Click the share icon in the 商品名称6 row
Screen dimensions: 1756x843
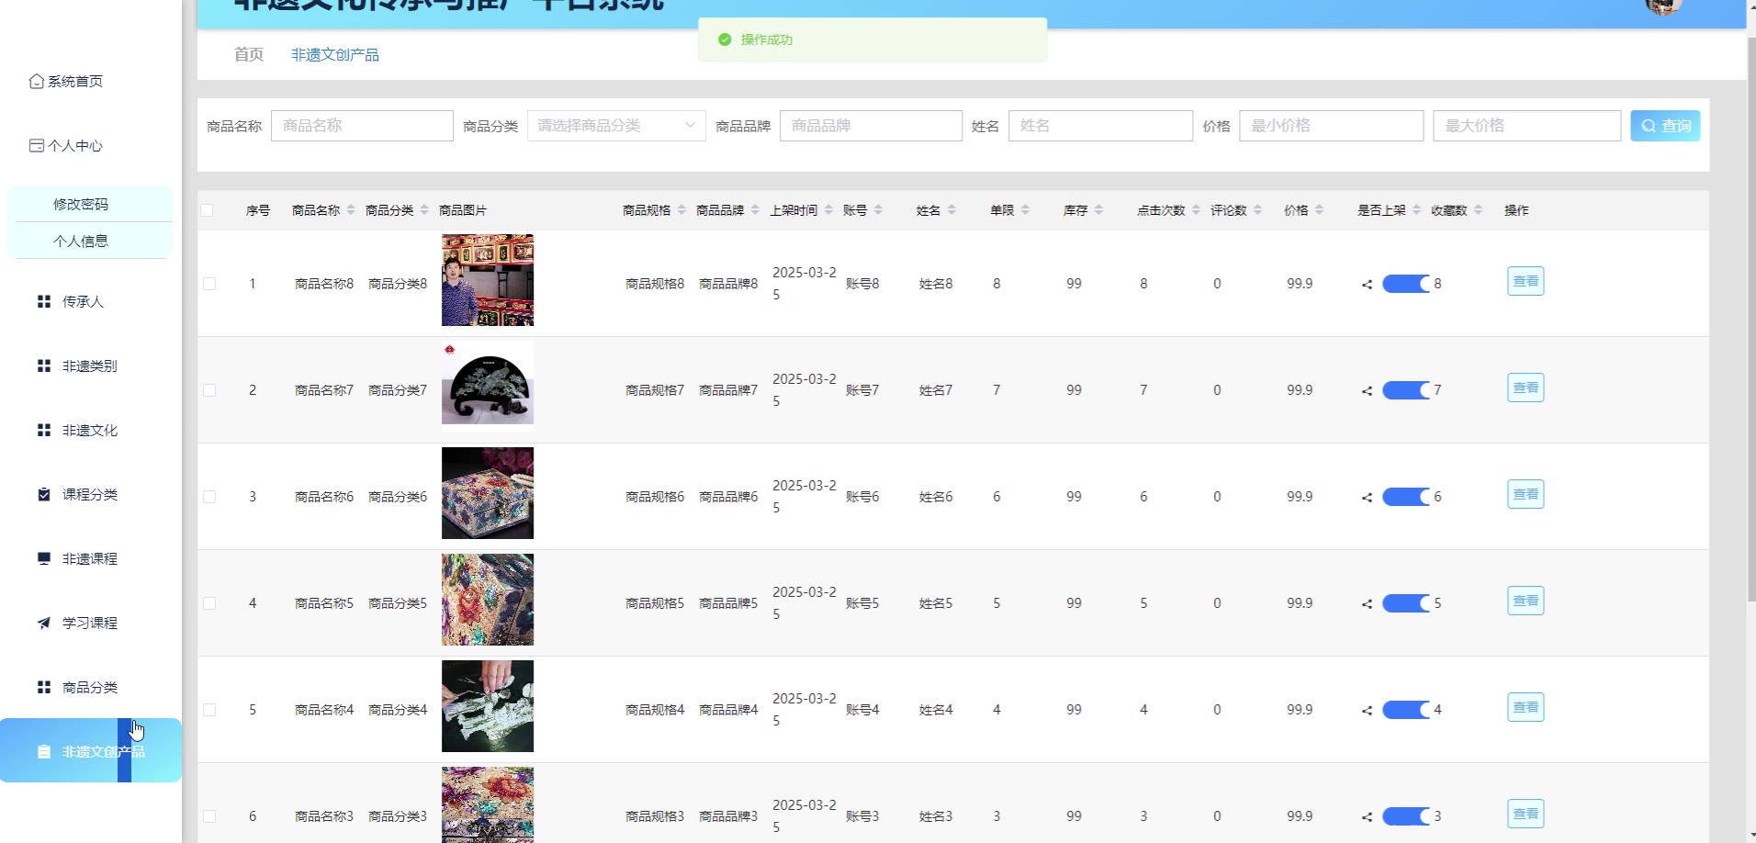1367,498
